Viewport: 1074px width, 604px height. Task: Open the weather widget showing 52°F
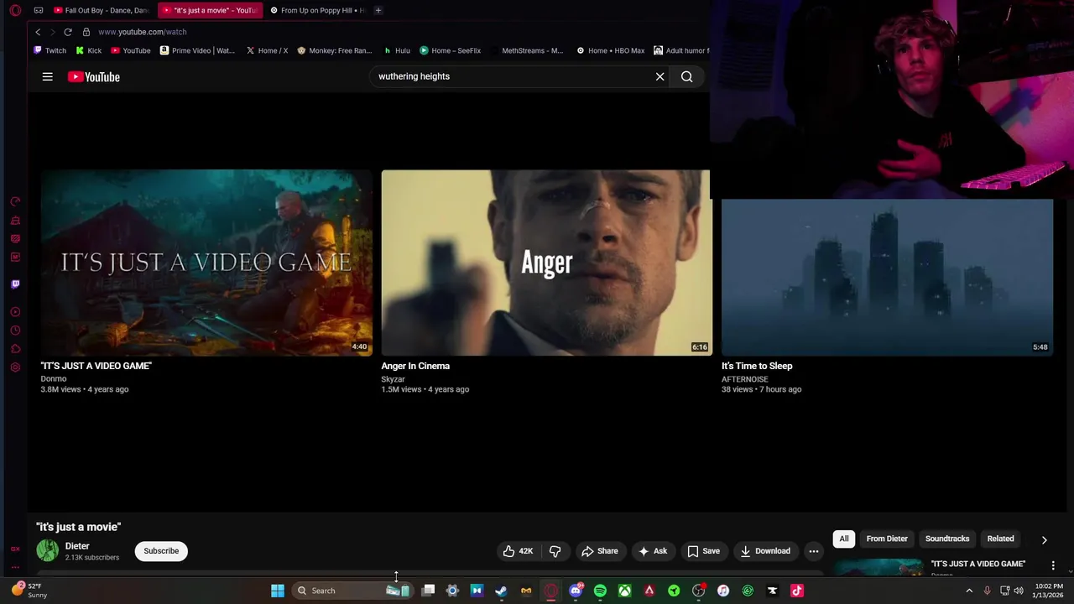click(29, 591)
